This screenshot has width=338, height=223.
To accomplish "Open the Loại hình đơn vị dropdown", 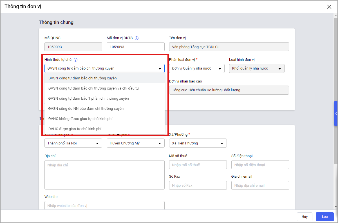I will click(x=257, y=68).
